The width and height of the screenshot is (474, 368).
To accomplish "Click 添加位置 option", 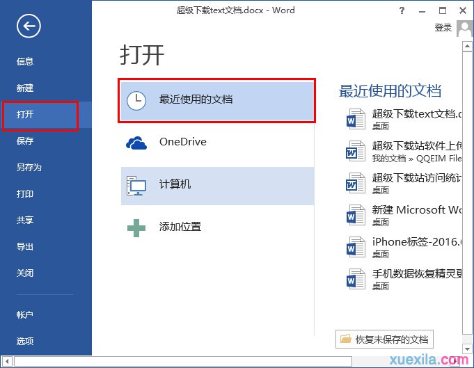I will (x=217, y=228).
